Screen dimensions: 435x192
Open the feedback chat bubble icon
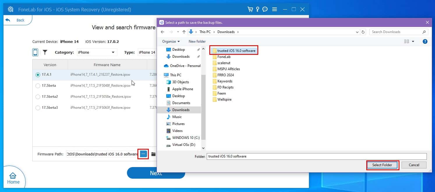click(x=265, y=9)
